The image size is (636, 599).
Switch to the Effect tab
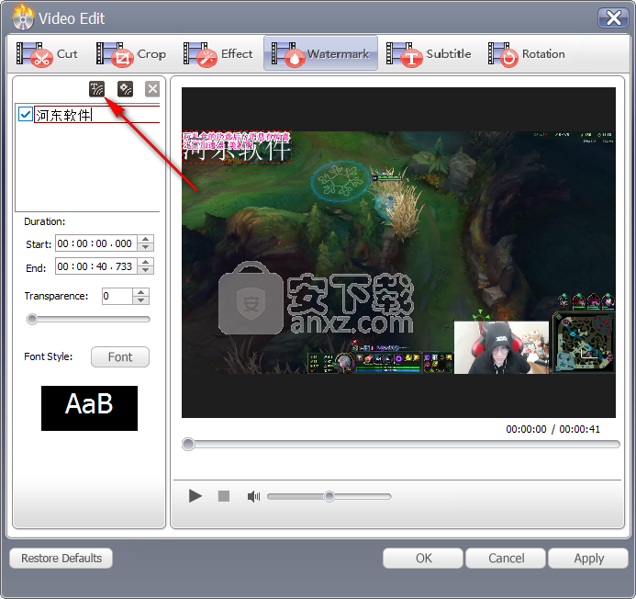point(218,54)
